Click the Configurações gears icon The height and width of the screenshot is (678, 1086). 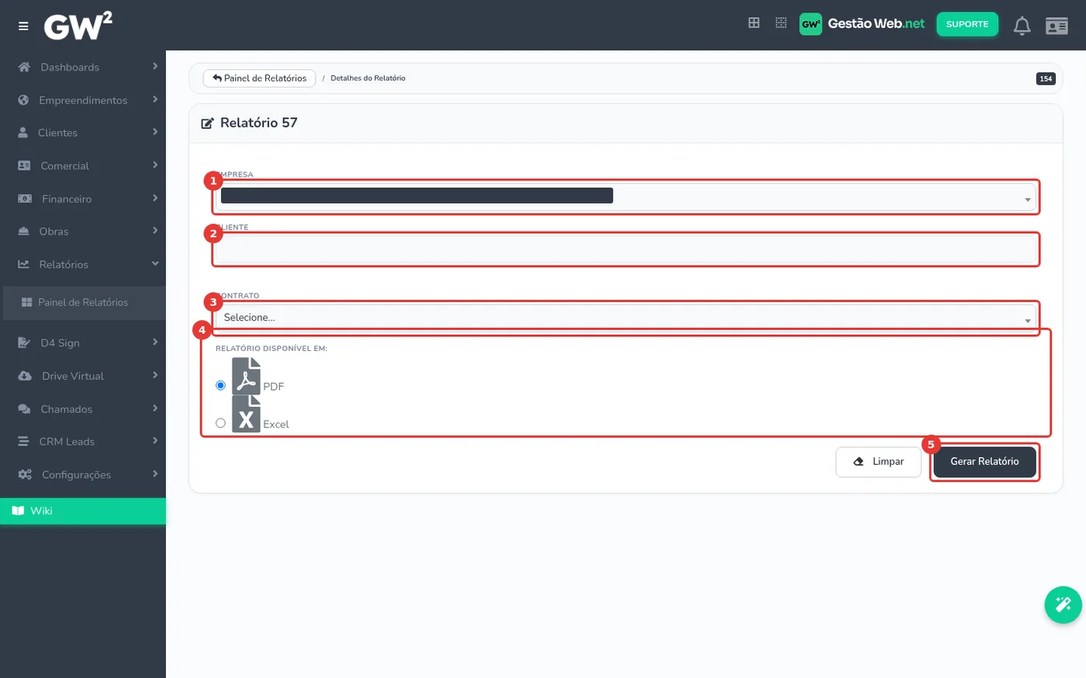coord(25,474)
